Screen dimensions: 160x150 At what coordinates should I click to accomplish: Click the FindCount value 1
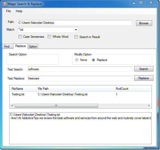[116, 94]
